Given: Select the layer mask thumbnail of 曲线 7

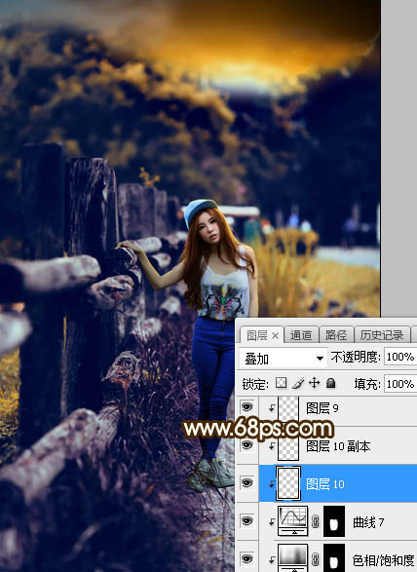Looking at the screenshot, I should pos(334,521).
